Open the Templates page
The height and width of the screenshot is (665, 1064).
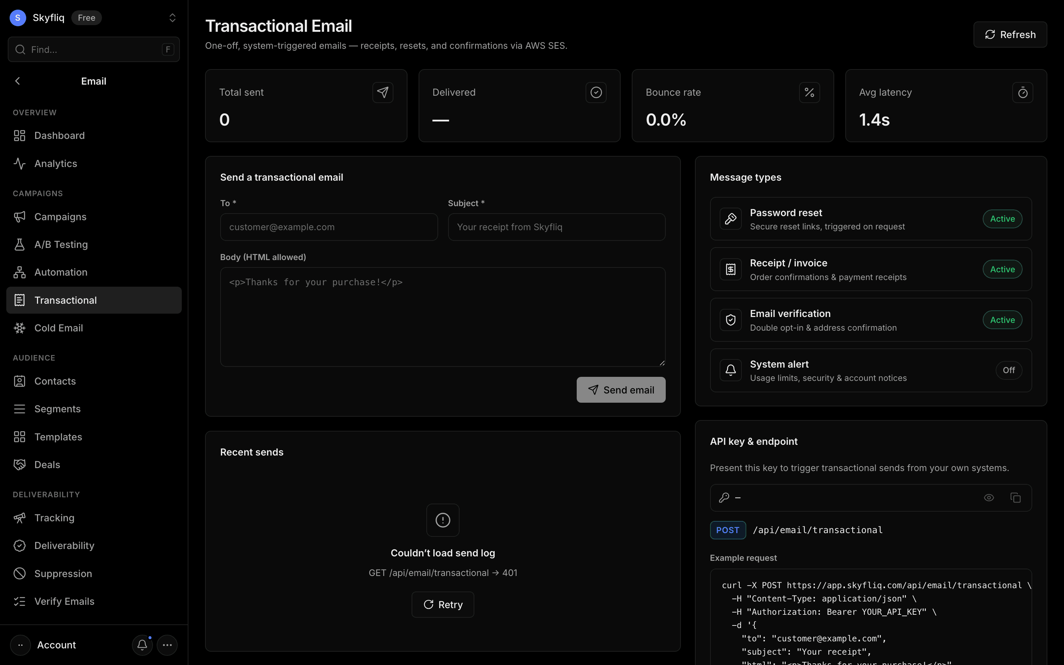click(93, 437)
